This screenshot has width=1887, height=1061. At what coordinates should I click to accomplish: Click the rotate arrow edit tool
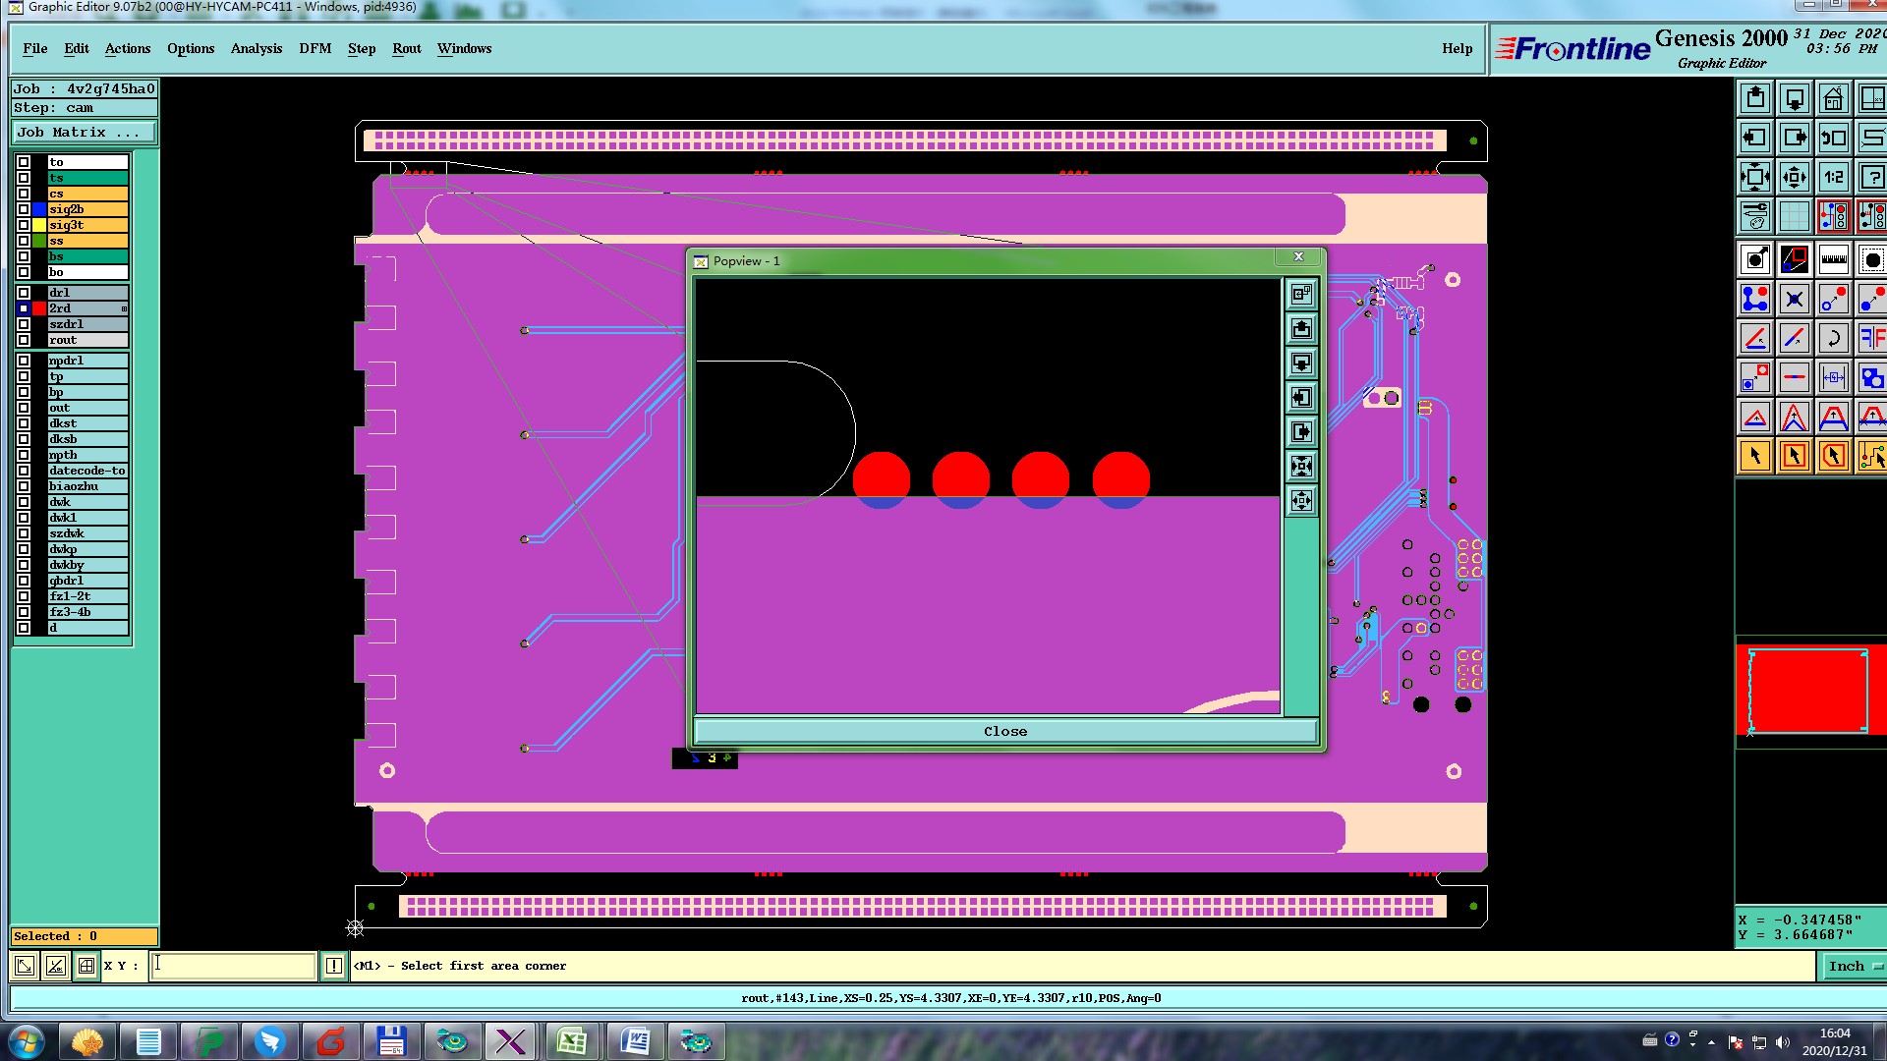1833,339
